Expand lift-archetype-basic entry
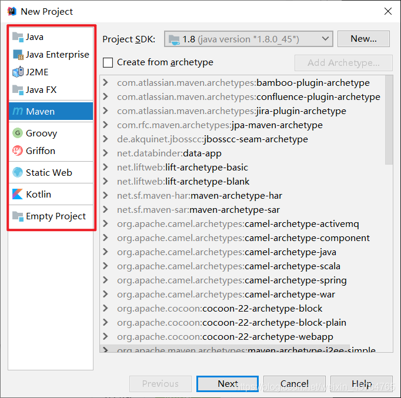 tap(105, 167)
